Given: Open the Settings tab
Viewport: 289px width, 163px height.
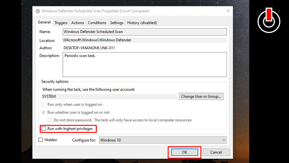Looking at the screenshot, I should (x=117, y=23).
